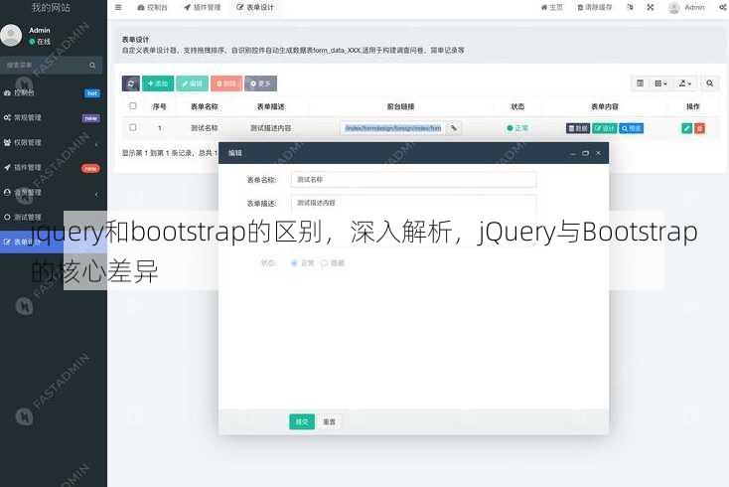Maximize the 编辑 dialog

585,153
